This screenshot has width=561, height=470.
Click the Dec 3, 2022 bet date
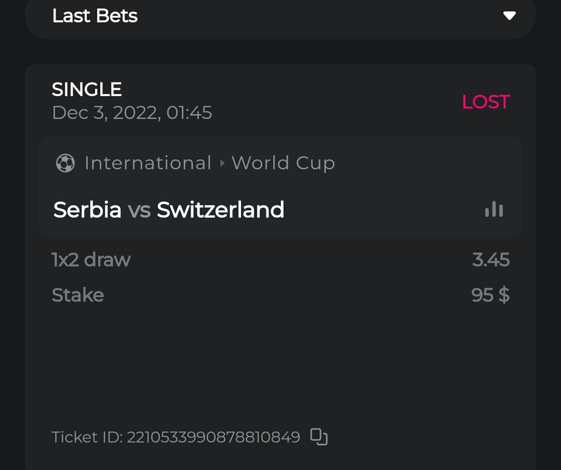[132, 113]
